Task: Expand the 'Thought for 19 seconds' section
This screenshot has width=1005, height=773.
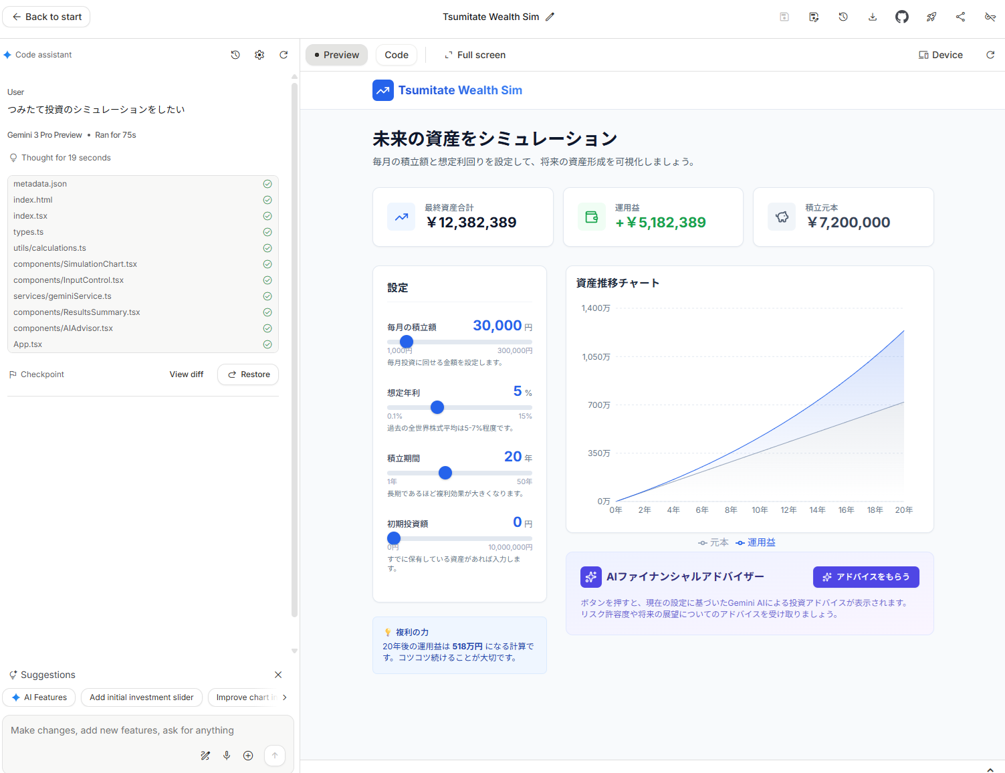Action: [x=66, y=157]
